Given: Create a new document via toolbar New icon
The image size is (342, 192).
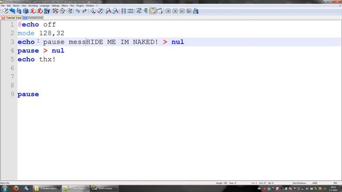Looking at the screenshot, I should click(5, 11).
